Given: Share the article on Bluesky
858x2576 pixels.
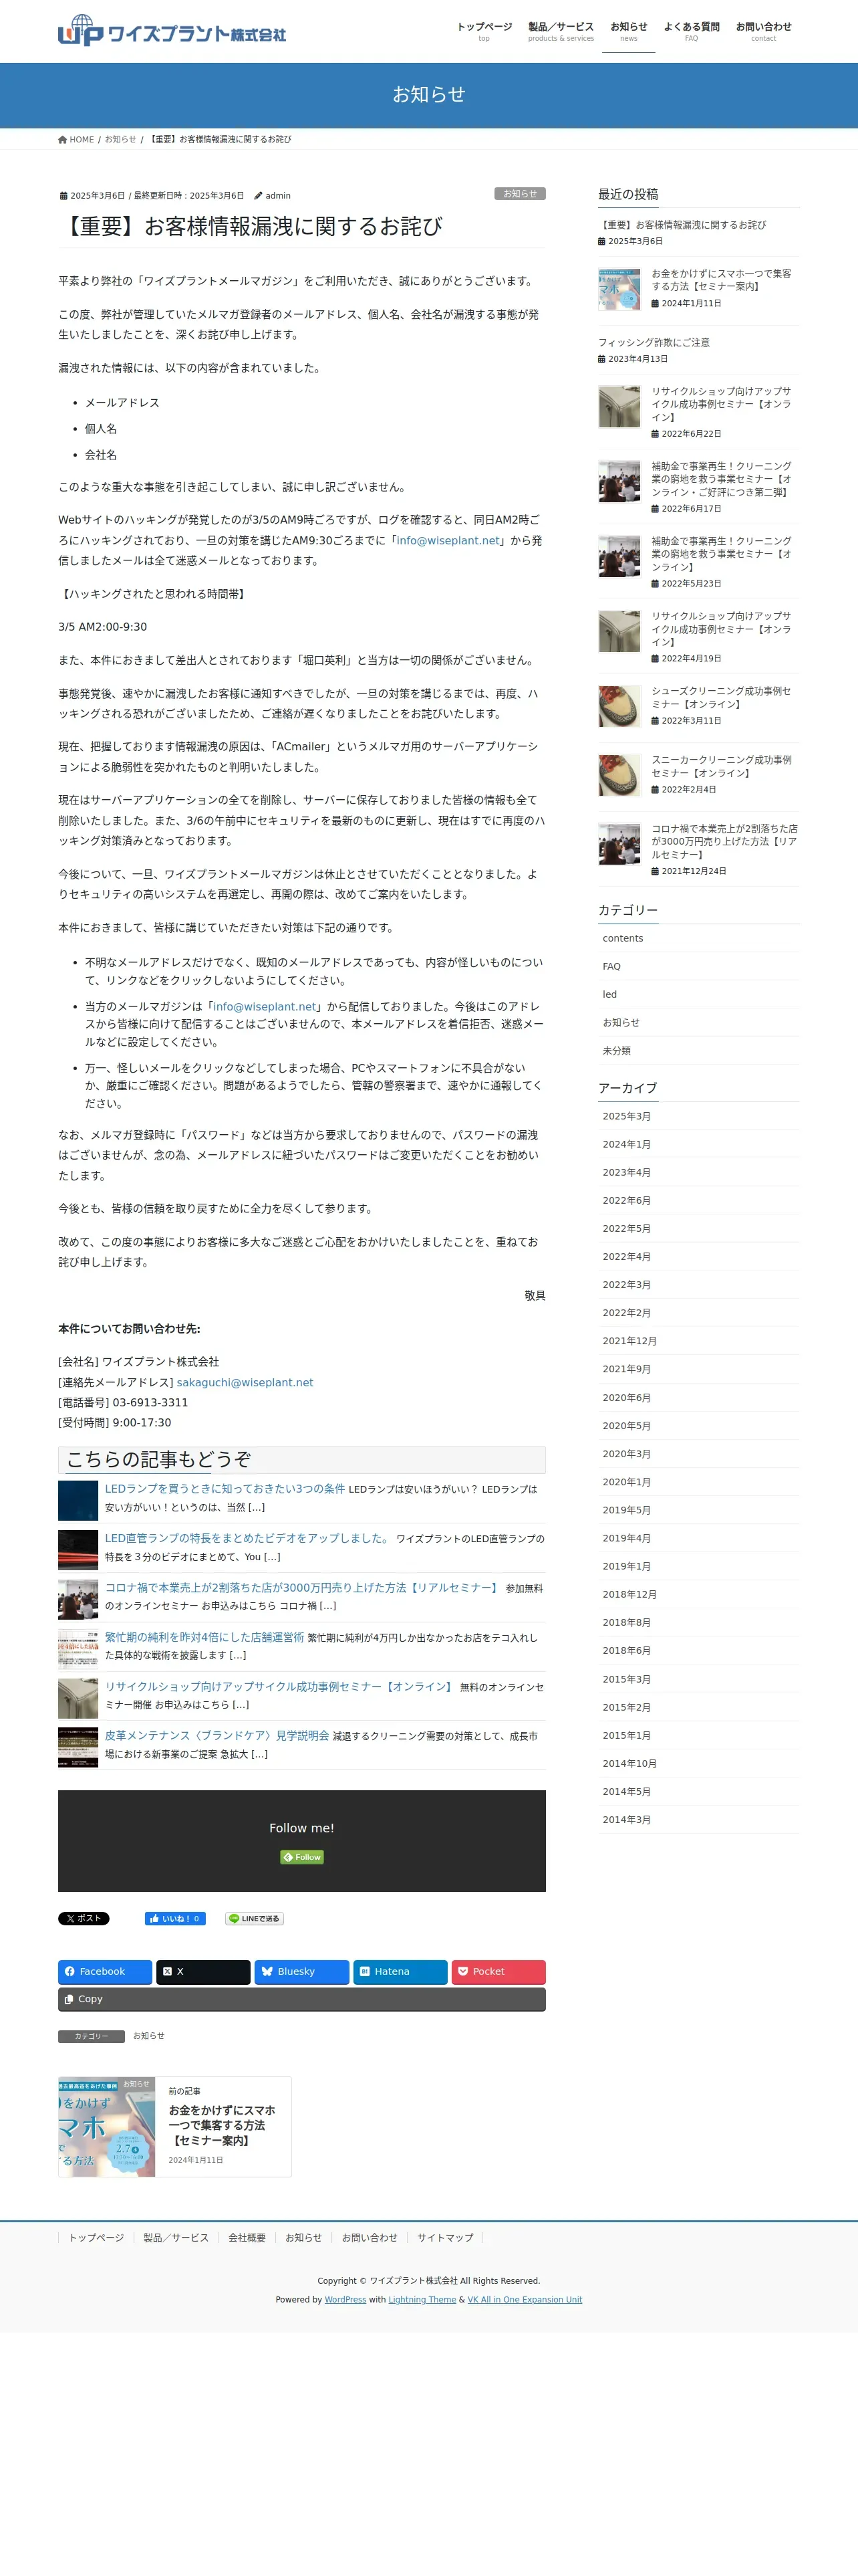Looking at the screenshot, I should [x=301, y=1971].
